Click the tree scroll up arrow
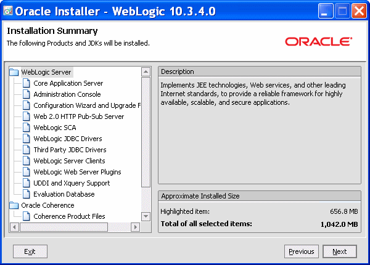370x265 pixels. pyautogui.click(x=146, y=71)
